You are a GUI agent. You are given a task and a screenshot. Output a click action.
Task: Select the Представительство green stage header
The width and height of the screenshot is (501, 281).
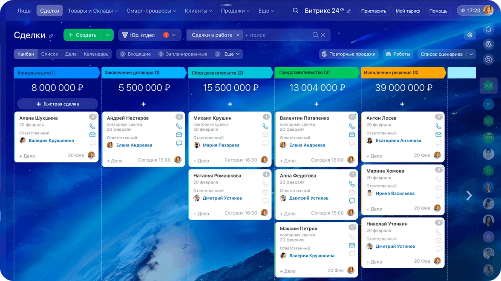(x=316, y=72)
